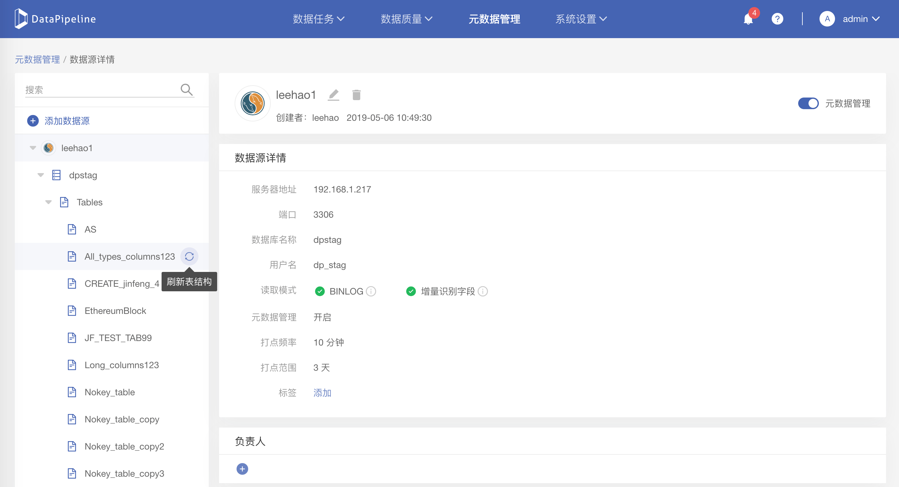Click the 元数据管理 breadcrumb link
The image size is (899, 487).
pyautogui.click(x=37, y=59)
